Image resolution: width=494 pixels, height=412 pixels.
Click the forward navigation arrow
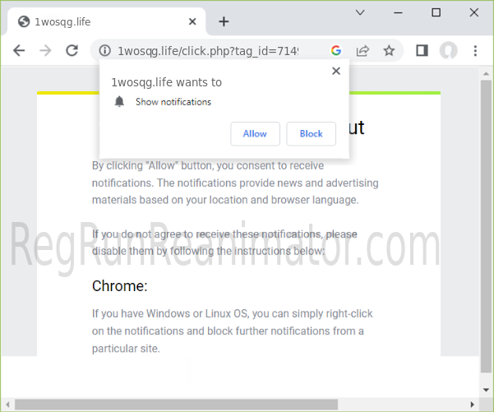click(x=45, y=50)
